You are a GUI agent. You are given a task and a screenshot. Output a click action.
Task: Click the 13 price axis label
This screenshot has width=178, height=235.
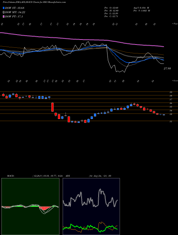coord(171,114)
